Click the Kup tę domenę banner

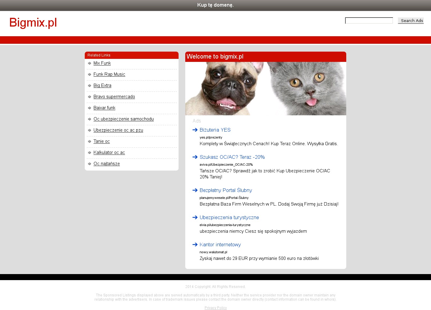215,5
